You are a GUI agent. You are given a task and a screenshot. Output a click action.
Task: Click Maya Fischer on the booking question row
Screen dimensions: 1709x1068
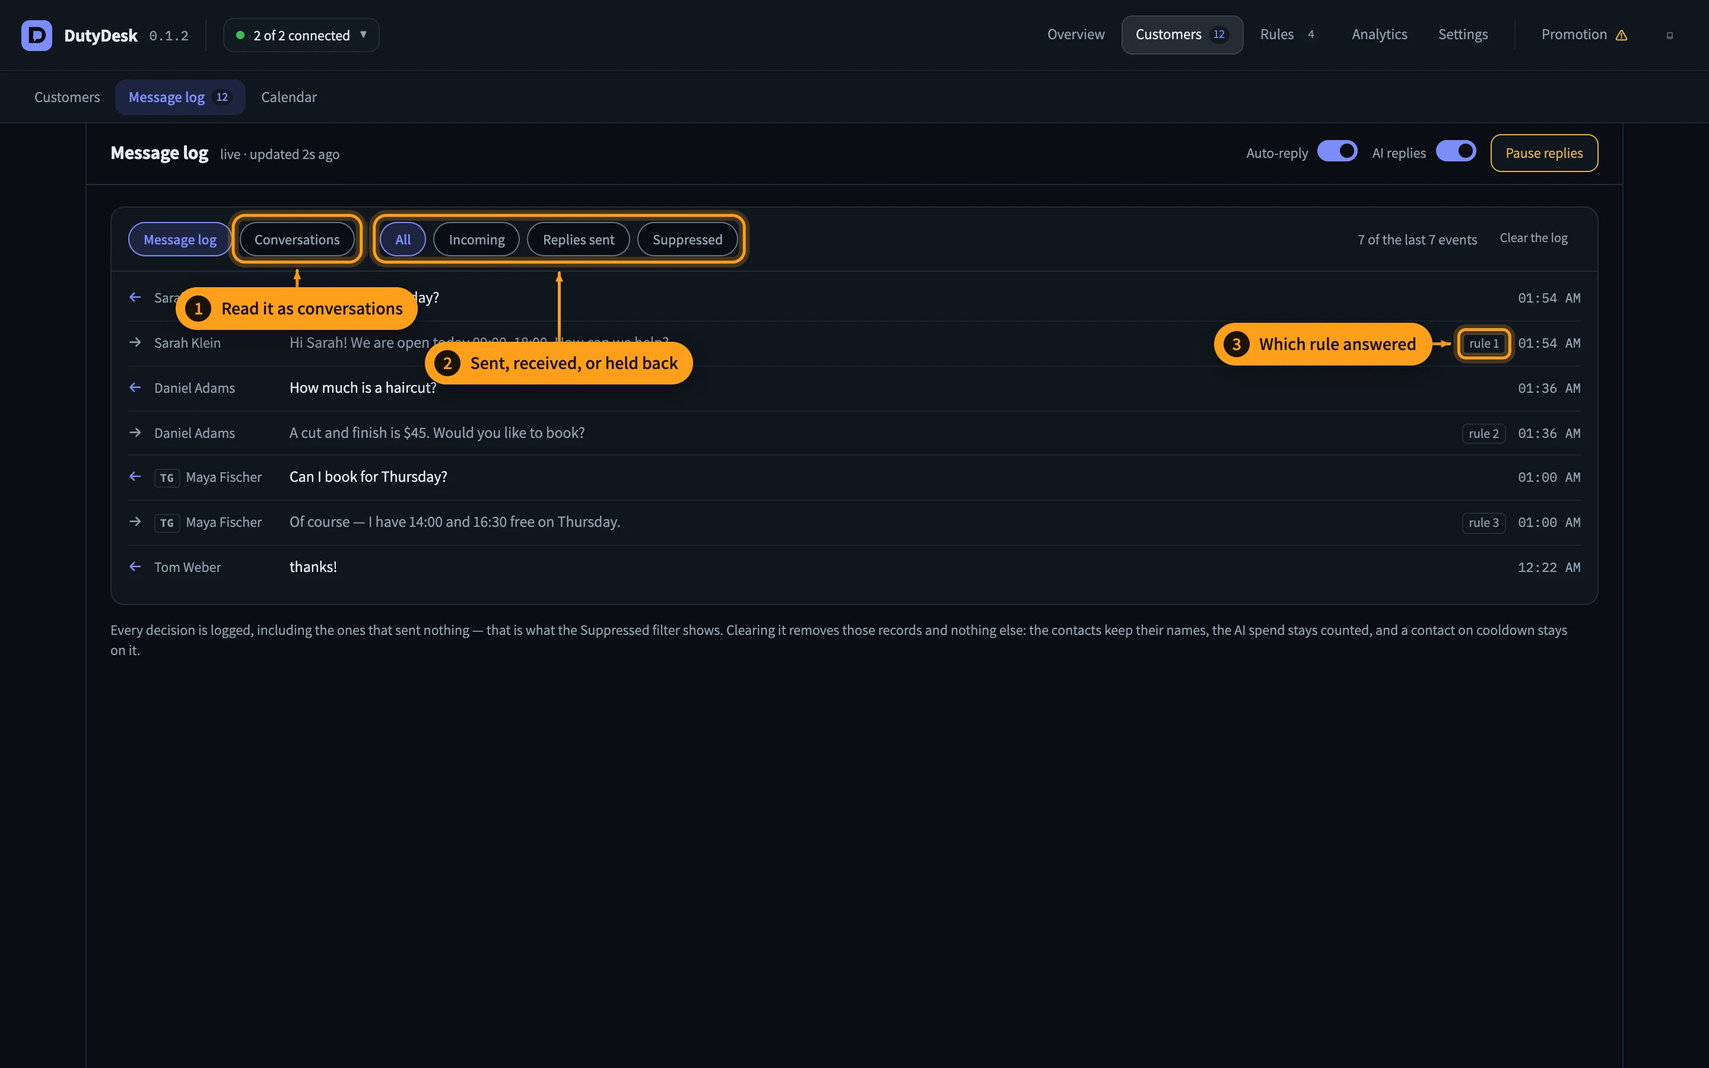(x=223, y=478)
